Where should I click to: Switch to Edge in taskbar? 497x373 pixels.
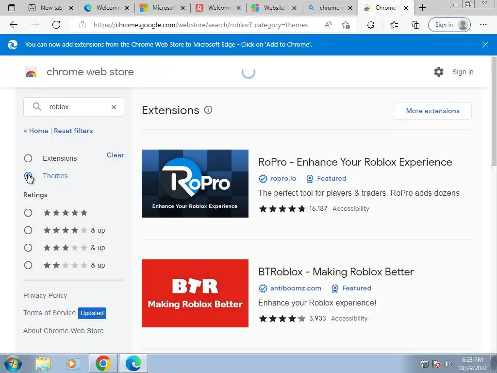(x=133, y=363)
